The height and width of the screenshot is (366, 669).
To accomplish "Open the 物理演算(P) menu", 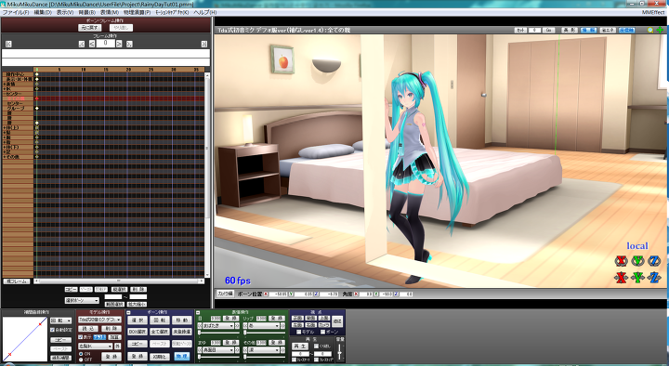I will 137,12.
